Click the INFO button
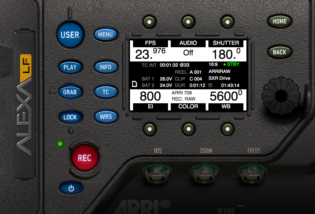315x214 pixels. pos(106,67)
